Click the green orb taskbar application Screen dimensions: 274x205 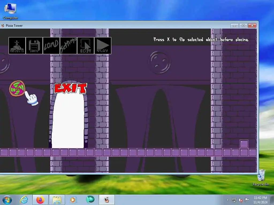pyautogui.click(x=90, y=199)
